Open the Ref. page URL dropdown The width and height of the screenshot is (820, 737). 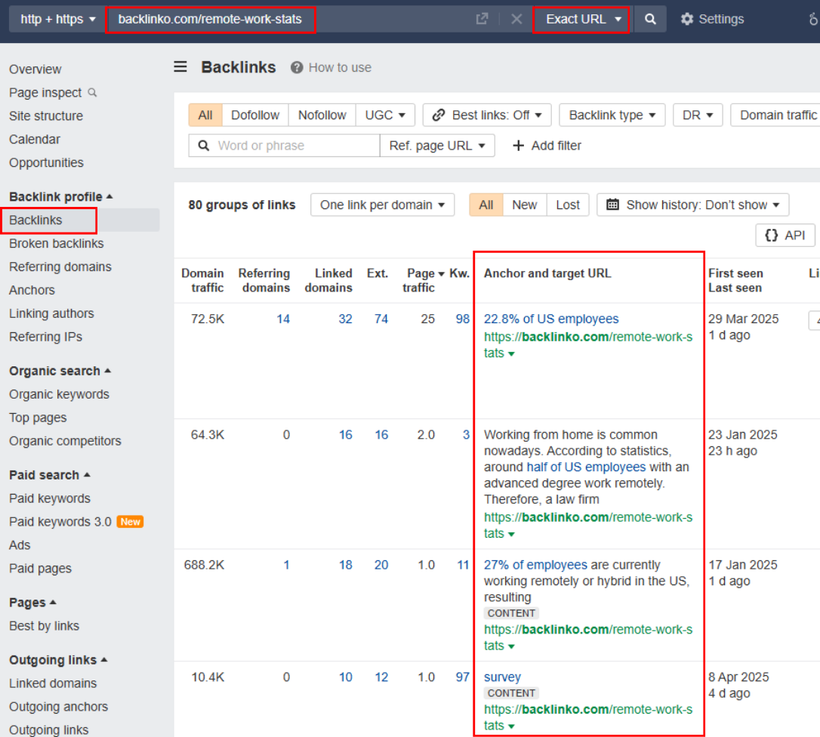pyautogui.click(x=437, y=146)
